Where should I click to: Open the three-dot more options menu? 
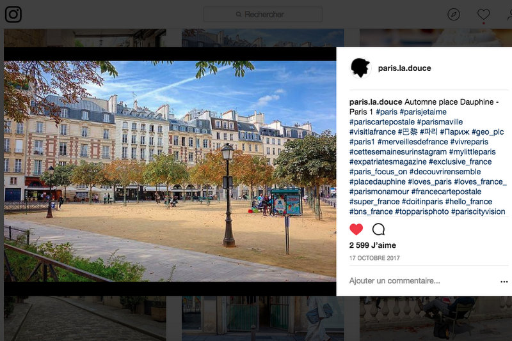click(504, 282)
